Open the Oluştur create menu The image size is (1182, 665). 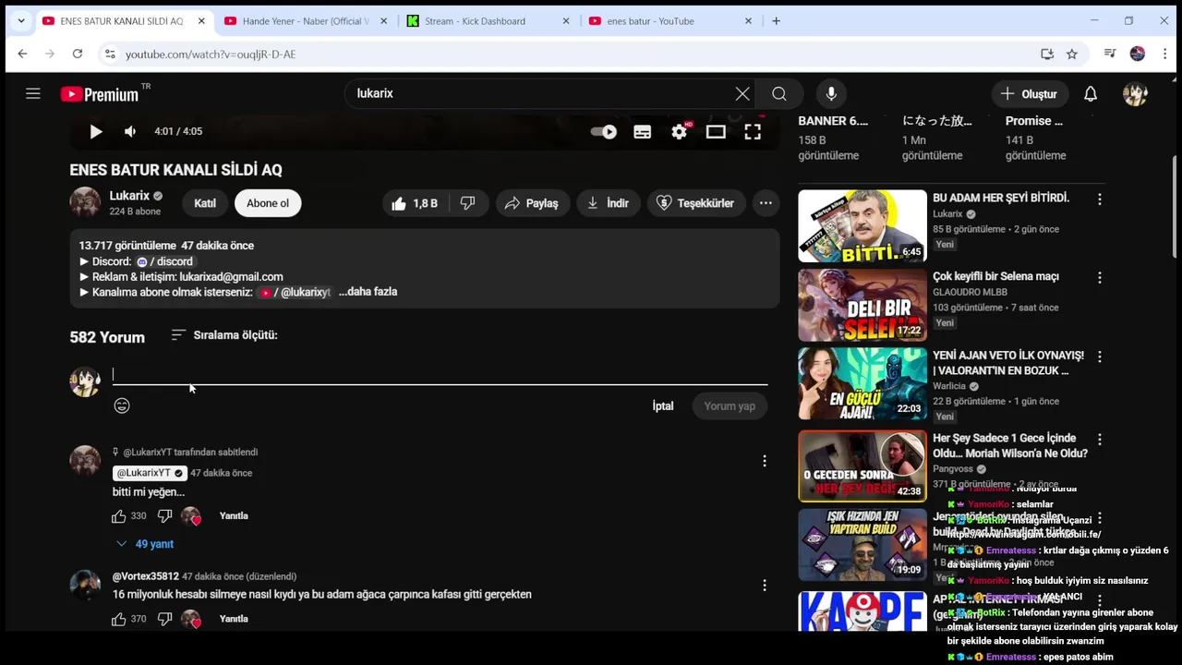pyautogui.click(x=1030, y=93)
